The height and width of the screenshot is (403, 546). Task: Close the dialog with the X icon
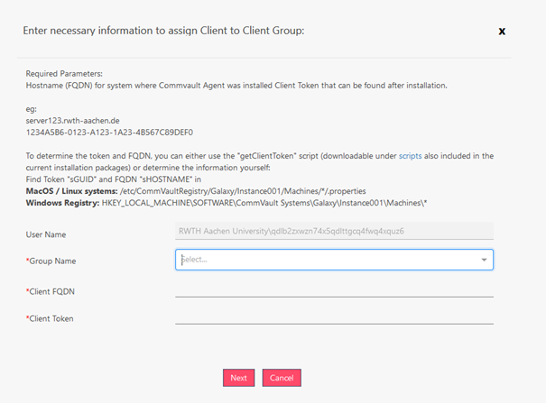502,31
